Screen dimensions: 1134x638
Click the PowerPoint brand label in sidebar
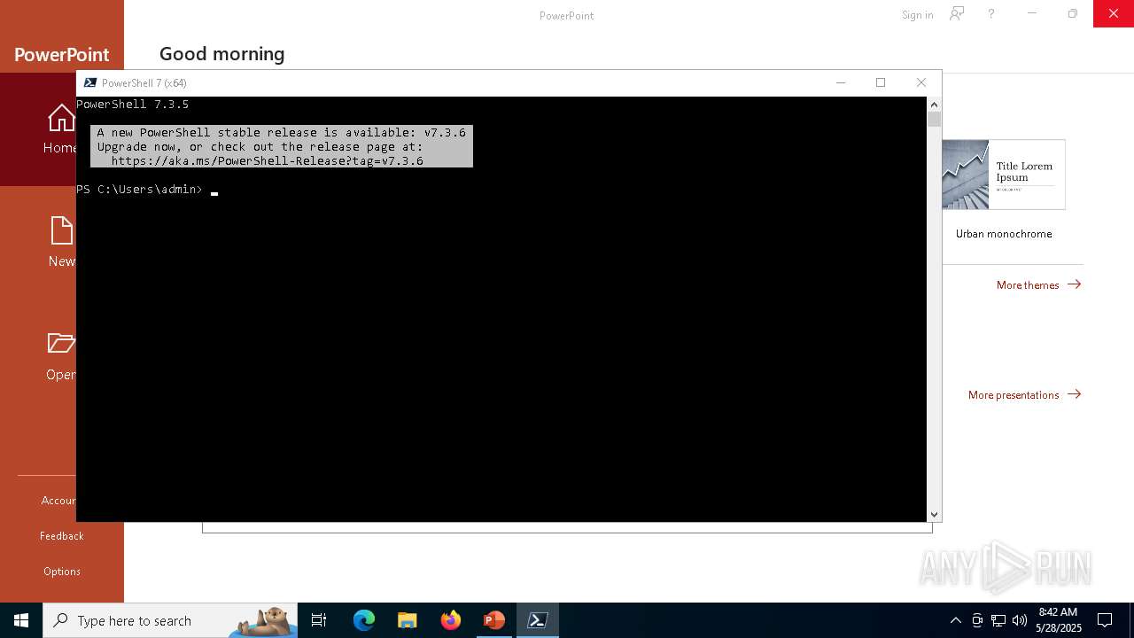pyautogui.click(x=62, y=54)
